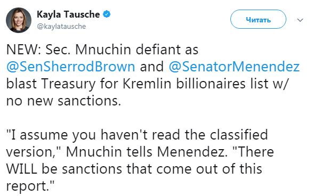Click the capitalized word 'WILL'

tap(22, 169)
